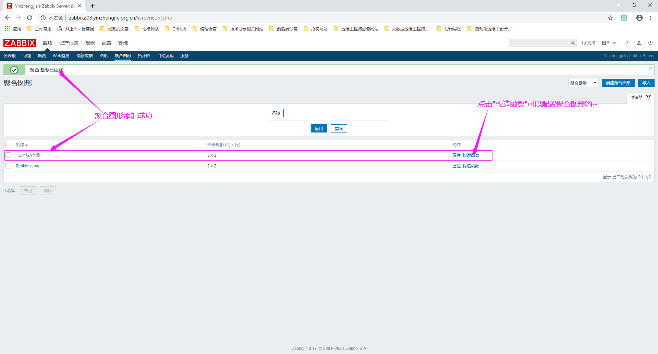658x354 pixels.
Task: Open the 工作常用 bookmark folder
Action: 39,29
